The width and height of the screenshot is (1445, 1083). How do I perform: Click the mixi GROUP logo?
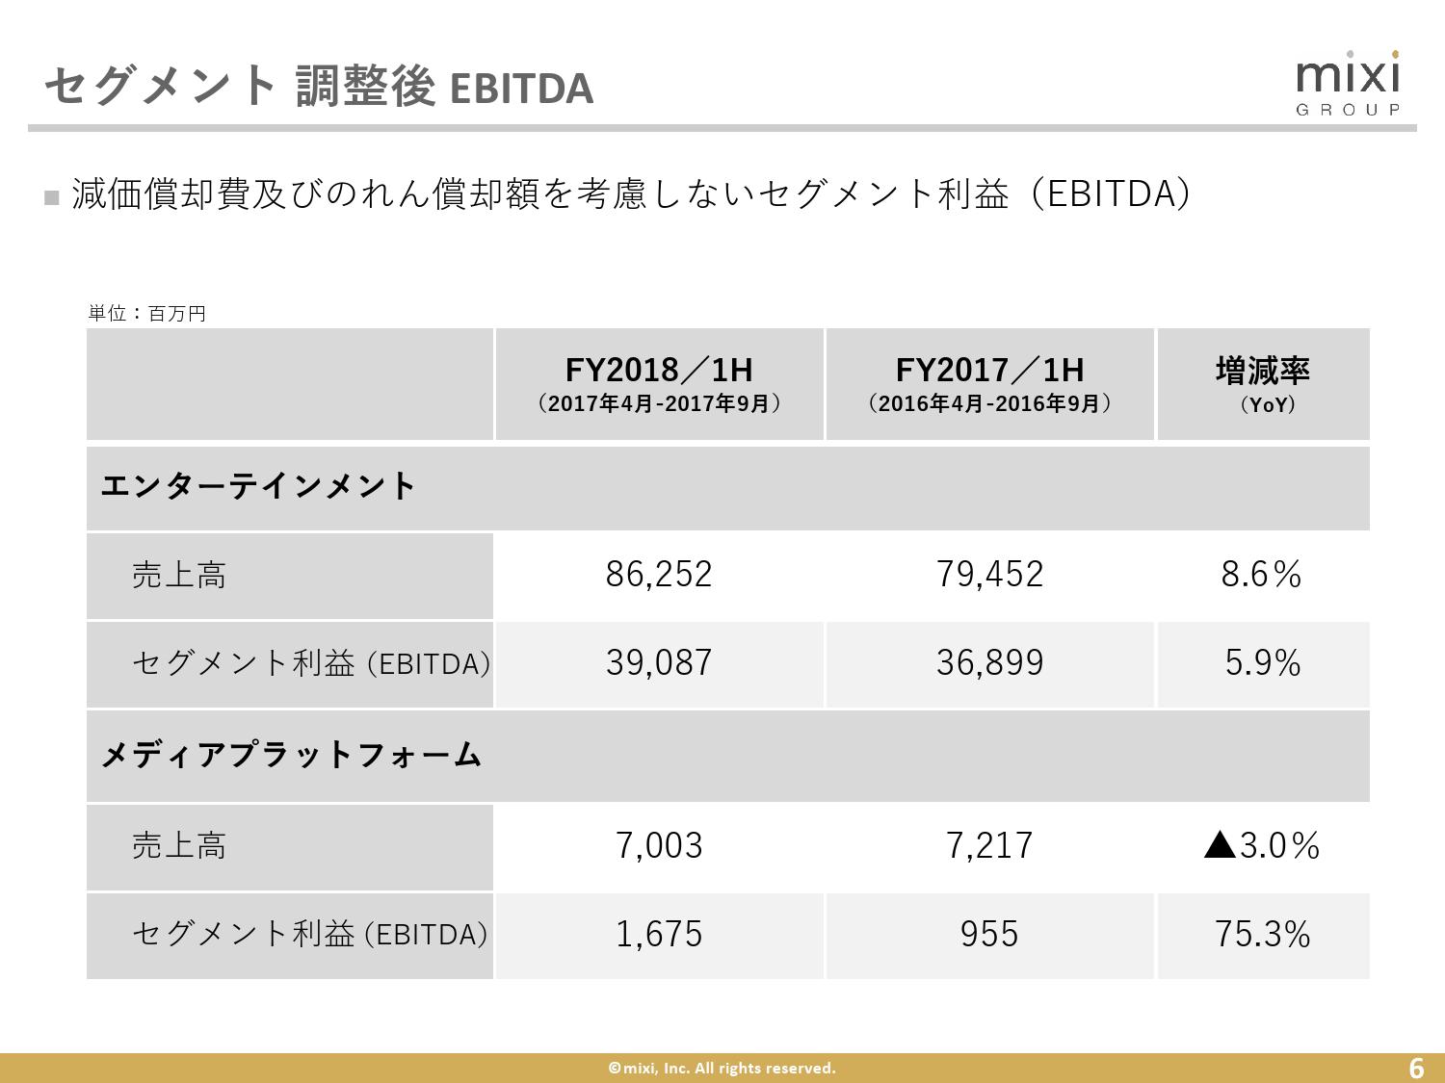[x=1348, y=84]
